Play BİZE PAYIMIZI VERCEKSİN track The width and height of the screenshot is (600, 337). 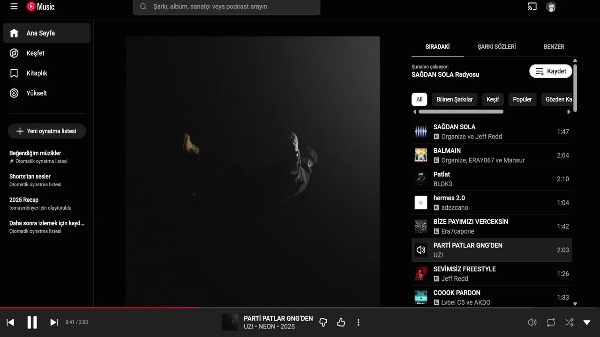pos(492,227)
